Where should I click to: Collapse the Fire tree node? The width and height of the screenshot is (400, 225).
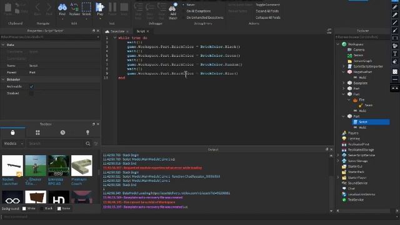point(349,100)
